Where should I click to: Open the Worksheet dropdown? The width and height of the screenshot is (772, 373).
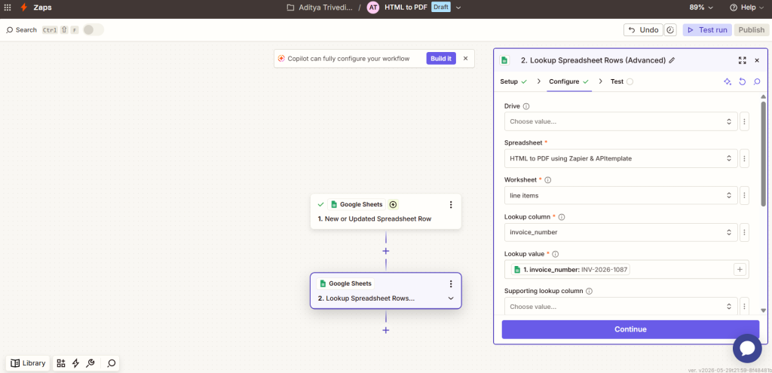pos(621,195)
